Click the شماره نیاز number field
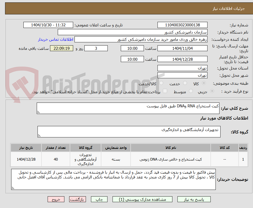 183,25
